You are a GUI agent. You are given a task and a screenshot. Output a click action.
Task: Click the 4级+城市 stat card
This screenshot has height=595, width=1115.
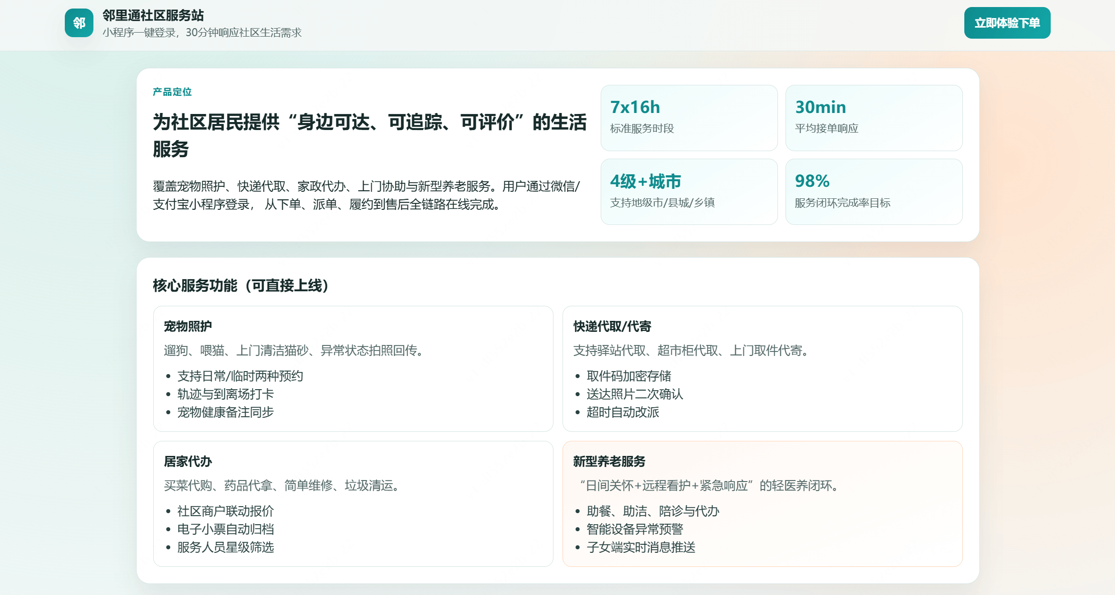point(689,192)
